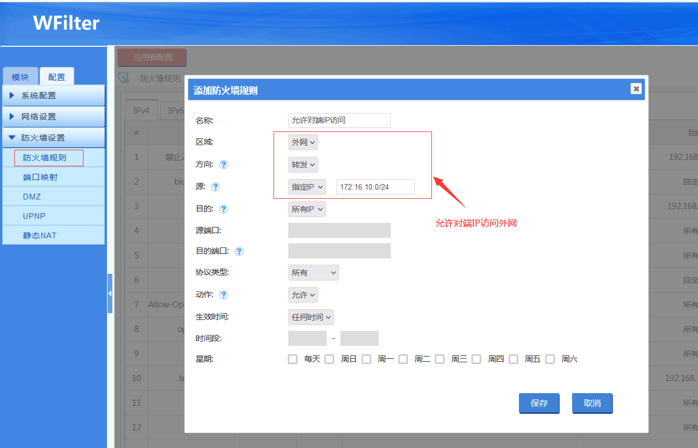Collapse the sidebar using the splitter arrow

110,293
